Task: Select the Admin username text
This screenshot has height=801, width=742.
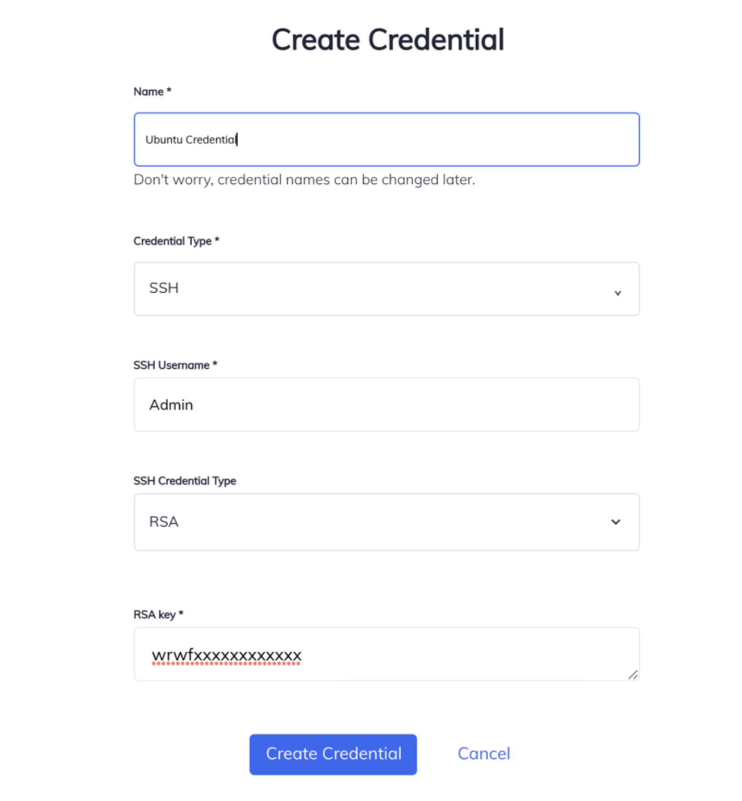Action: pos(171,404)
